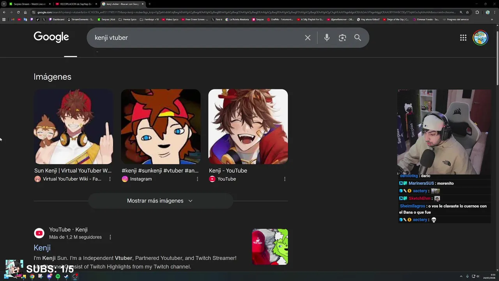The image size is (499, 281).
Task: Open more options for the Instagram image result
Action: 197,179
